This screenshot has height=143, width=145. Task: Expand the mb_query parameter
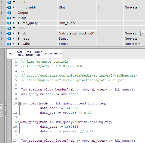pyautogui.click(x=19, y=23)
